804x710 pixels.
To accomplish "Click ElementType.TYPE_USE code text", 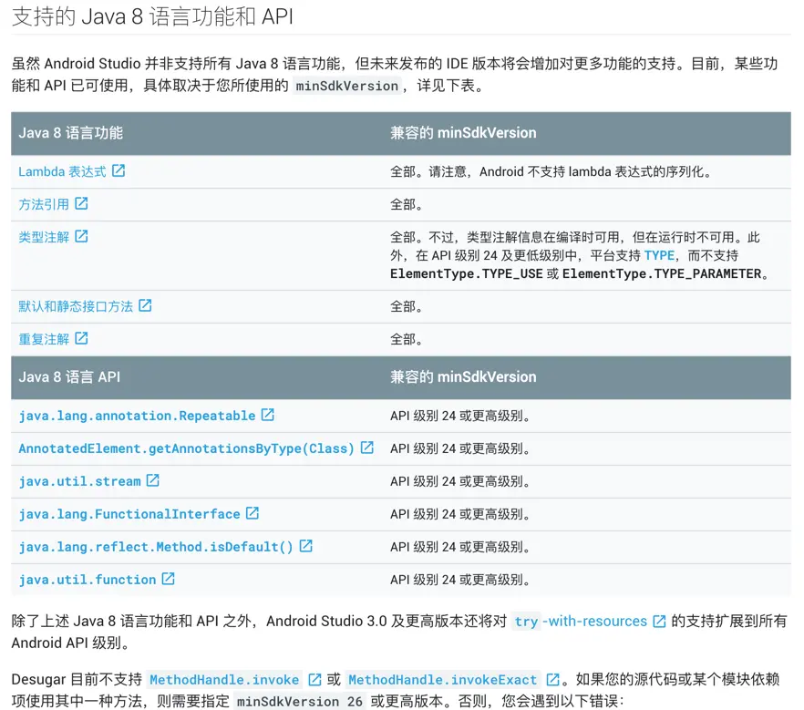I will pos(467,273).
